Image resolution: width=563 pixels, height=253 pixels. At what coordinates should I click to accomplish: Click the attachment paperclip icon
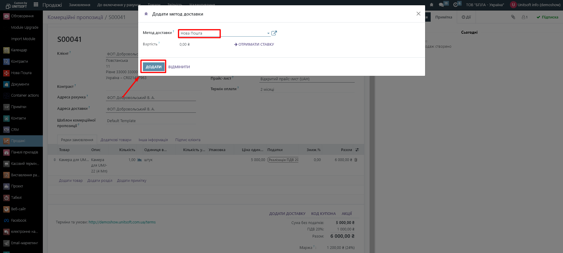[x=513, y=17]
